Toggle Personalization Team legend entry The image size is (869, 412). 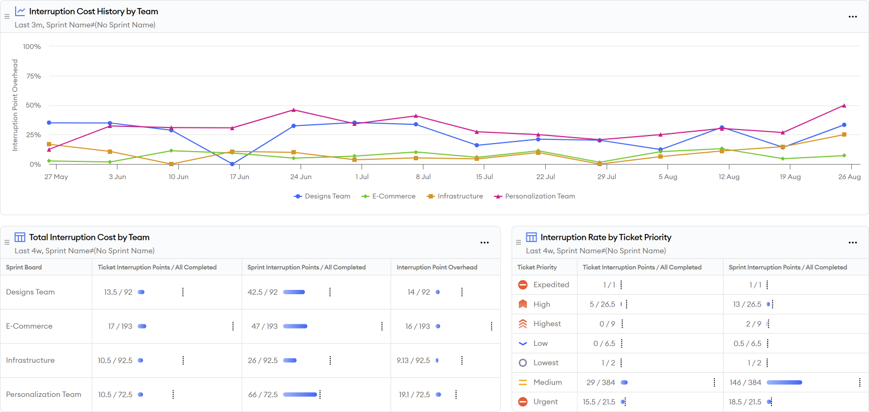coord(535,196)
